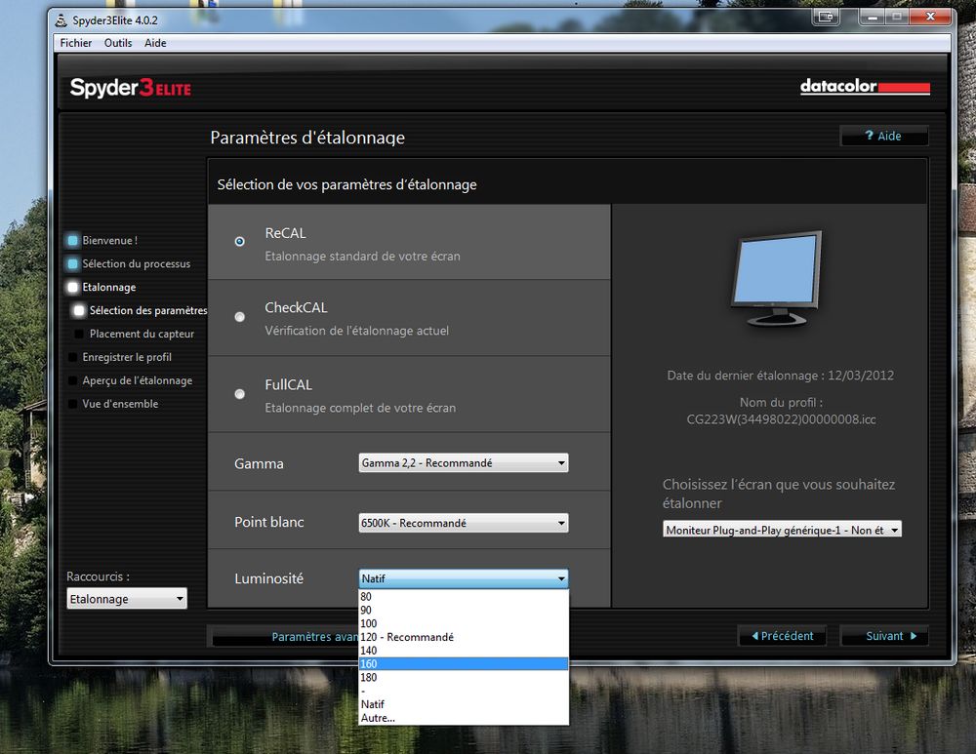Click the monitor illustration icon
This screenshot has height=754, width=976.
[778, 278]
